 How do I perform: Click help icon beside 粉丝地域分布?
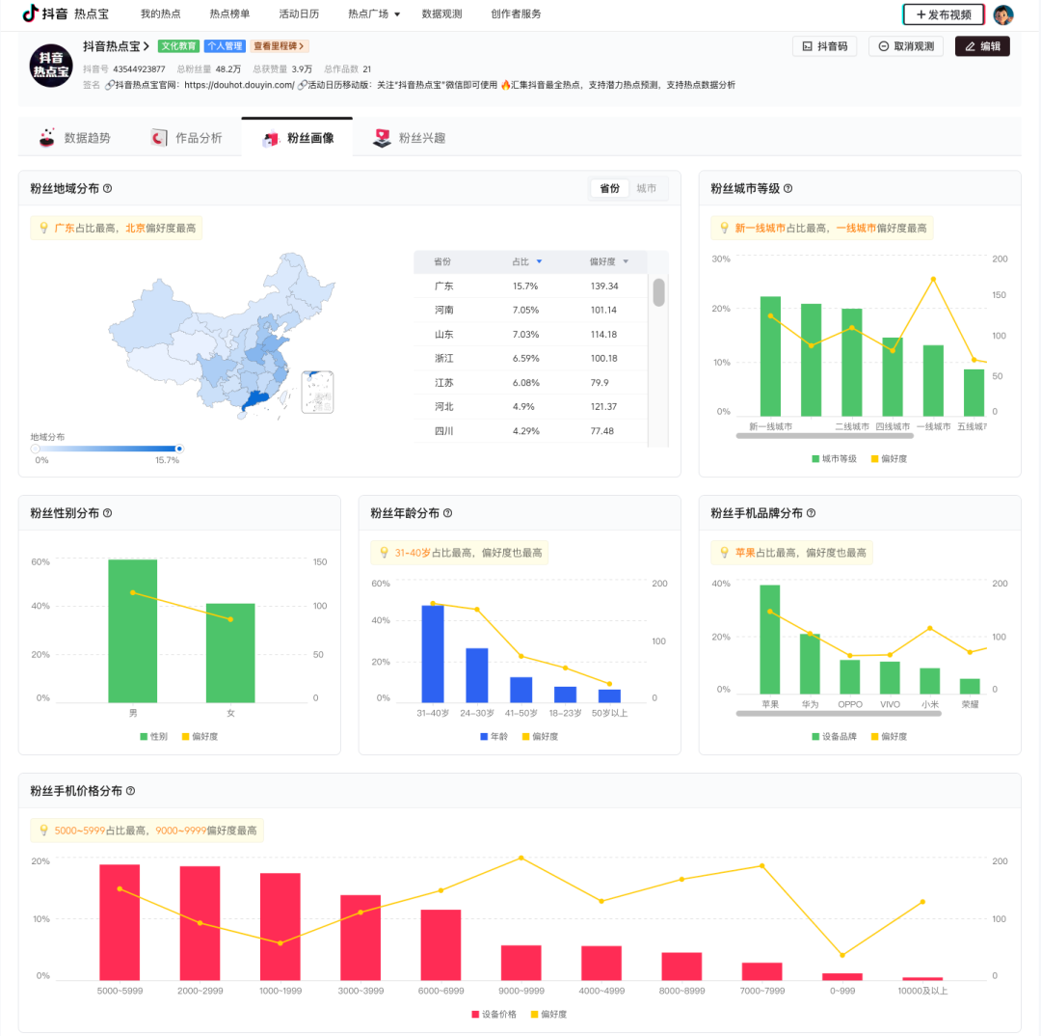(108, 188)
